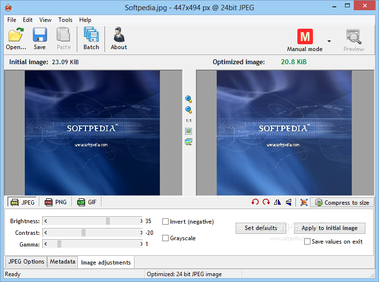Switch to PNG format tab
Image resolution: width=379 pixels, height=282 pixels.
tap(55, 202)
